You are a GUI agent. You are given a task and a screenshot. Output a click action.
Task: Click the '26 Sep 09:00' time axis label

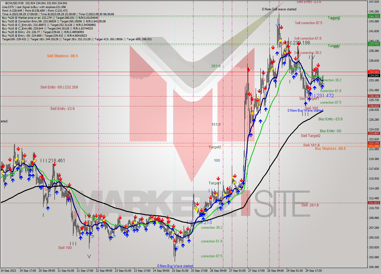pyautogui.click(x=219, y=271)
